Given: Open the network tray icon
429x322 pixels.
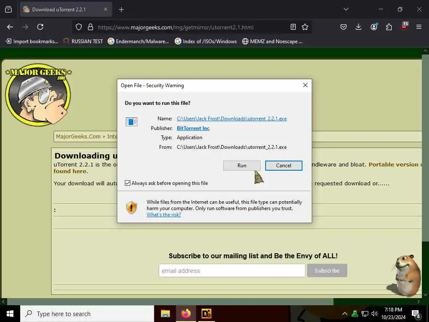Looking at the screenshot, I should [365, 314].
